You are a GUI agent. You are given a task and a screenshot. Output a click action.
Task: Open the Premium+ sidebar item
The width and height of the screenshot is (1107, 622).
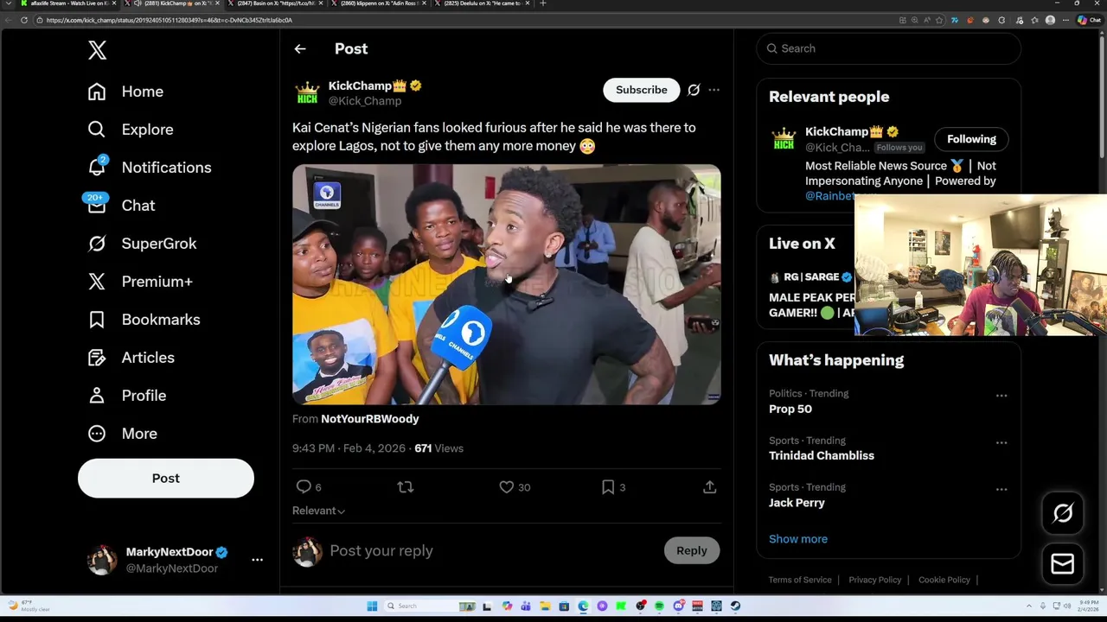coord(140,282)
